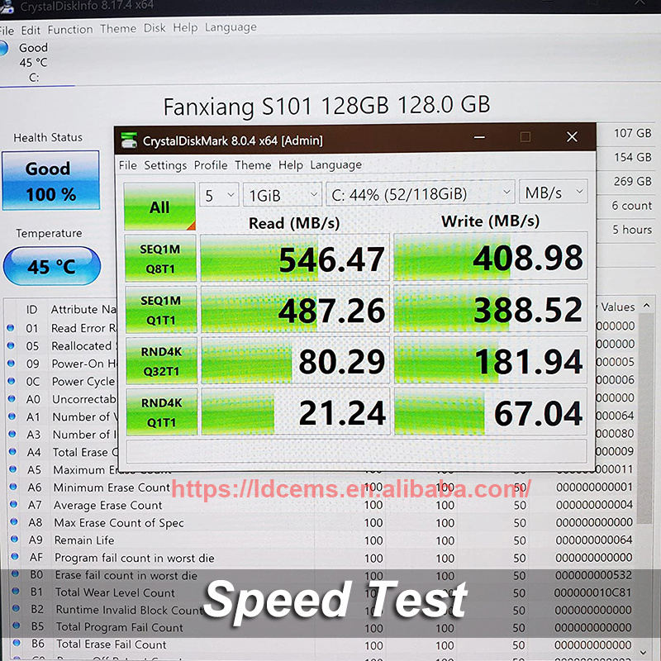Run all benchmarks with the All button
This screenshot has width=661, height=661.
(x=159, y=207)
